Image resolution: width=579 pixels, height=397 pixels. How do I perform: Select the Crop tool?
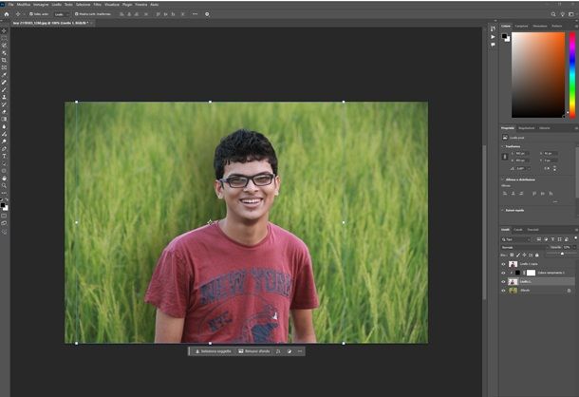pyautogui.click(x=4, y=60)
